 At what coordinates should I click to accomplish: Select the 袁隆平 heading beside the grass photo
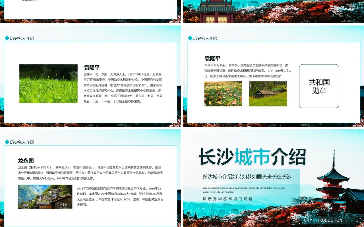point(92,68)
